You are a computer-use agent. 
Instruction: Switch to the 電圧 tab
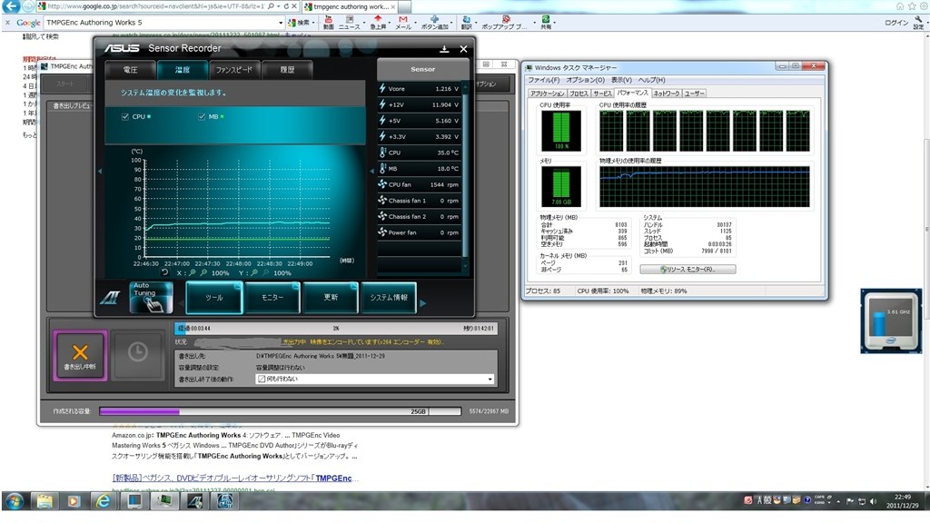(x=130, y=69)
